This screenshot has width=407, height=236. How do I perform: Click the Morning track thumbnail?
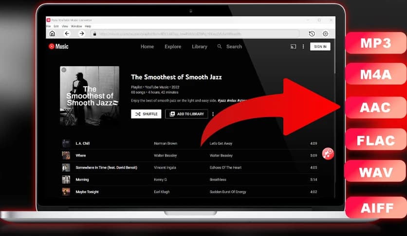pyautogui.click(x=66, y=179)
